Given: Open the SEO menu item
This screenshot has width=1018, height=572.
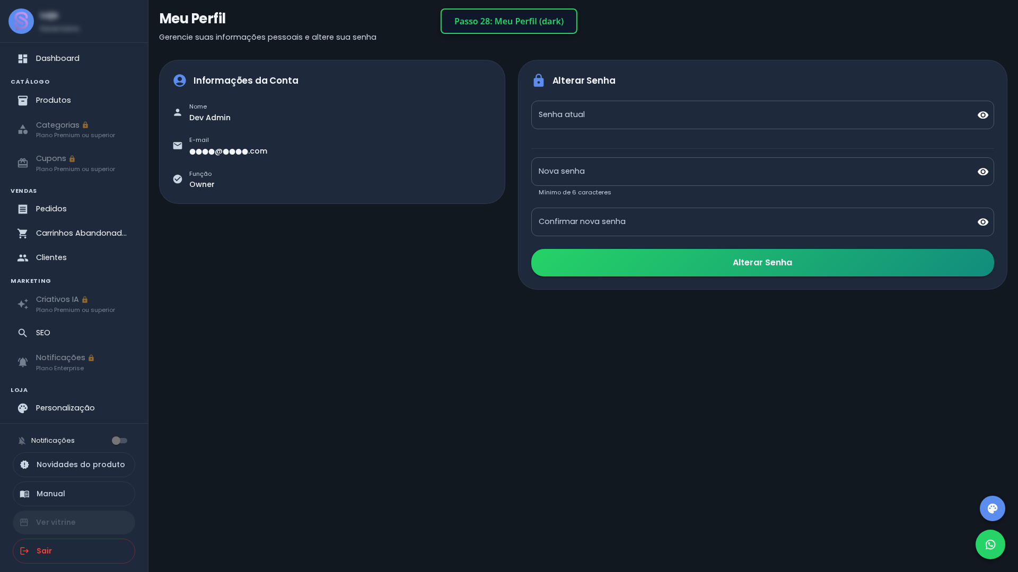Looking at the screenshot, I should point(74,333).
